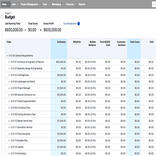Expand the 5-0106 General Contractor Lic. row
Viewport: 156px width, 156px height.
point(9,95)
